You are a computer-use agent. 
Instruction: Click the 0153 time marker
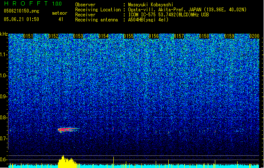coord(78,36)
